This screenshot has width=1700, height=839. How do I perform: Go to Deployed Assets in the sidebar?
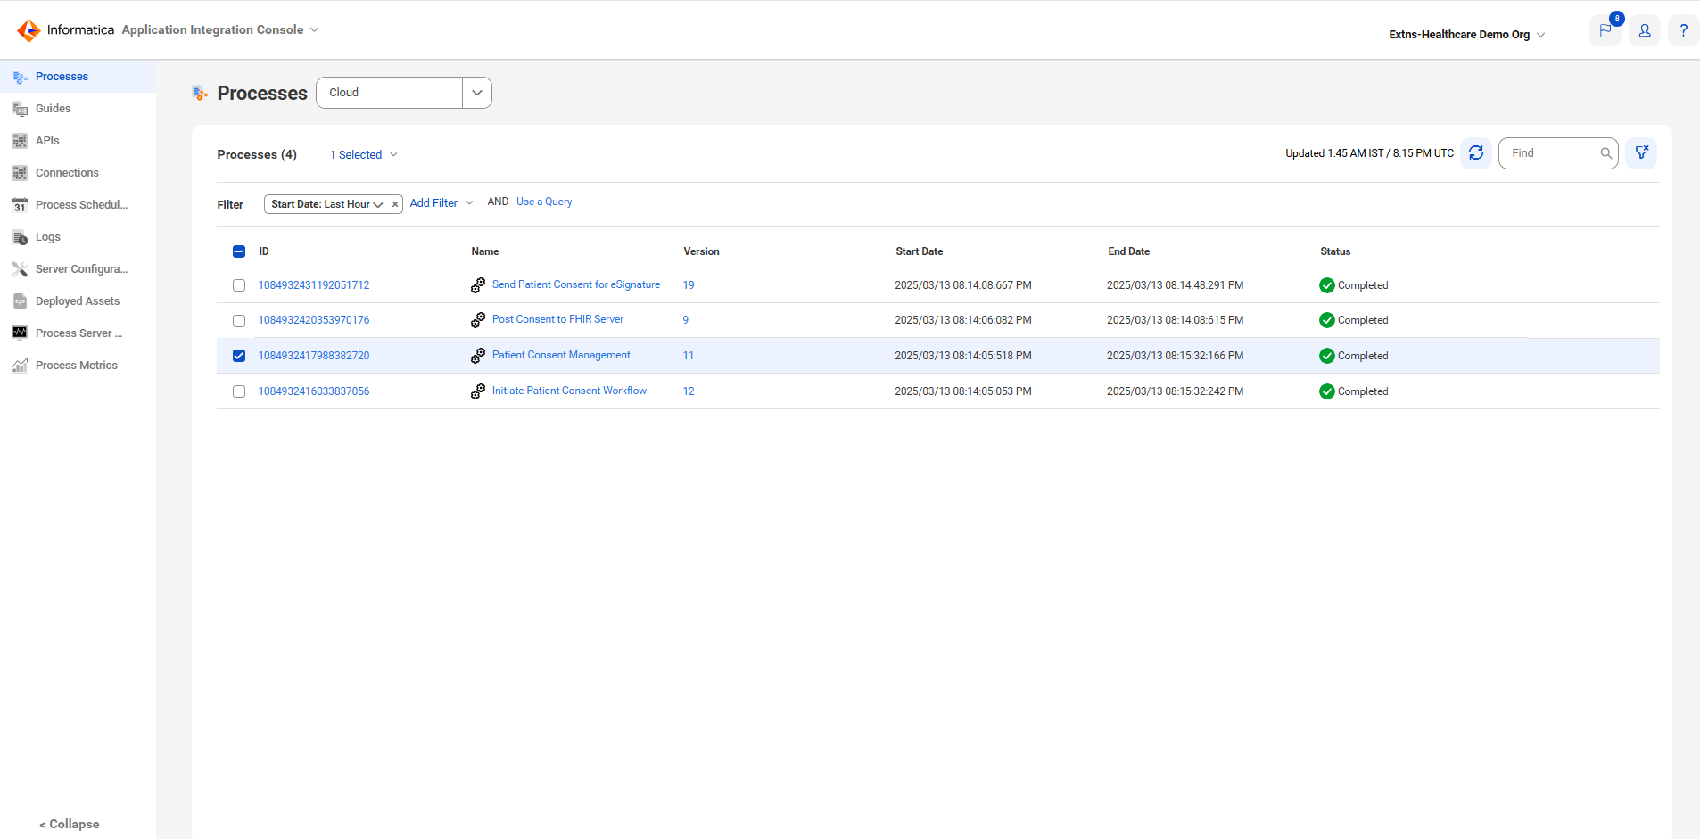(x=78, y=301)
